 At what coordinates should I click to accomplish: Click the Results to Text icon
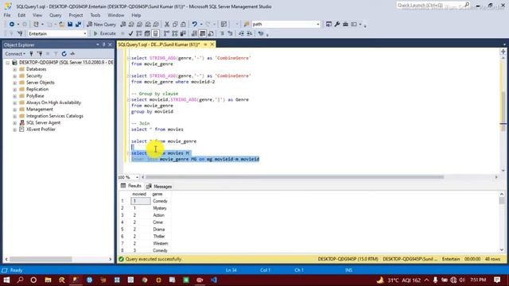[194, 33]
